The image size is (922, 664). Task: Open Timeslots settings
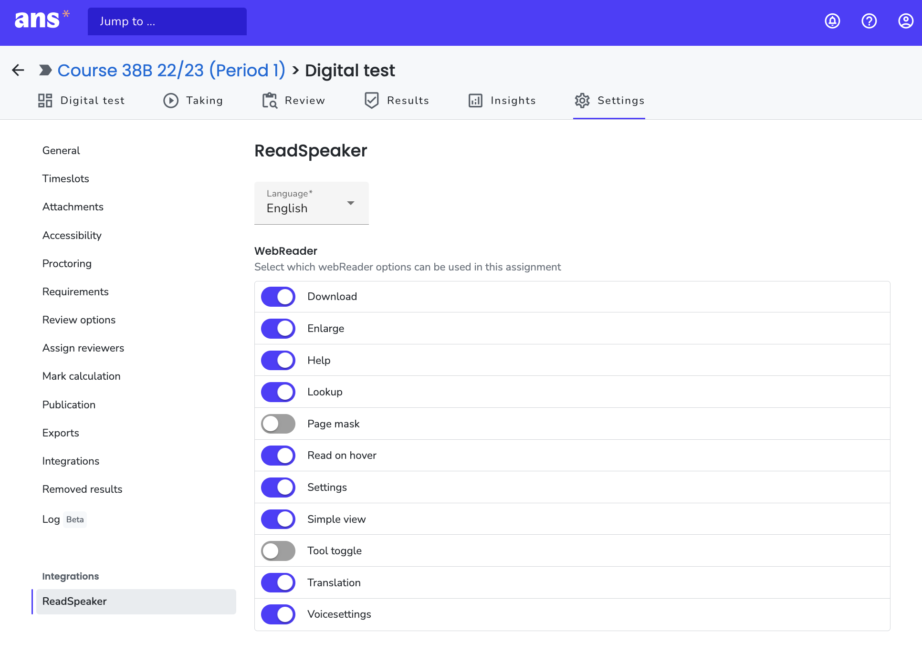66,179
